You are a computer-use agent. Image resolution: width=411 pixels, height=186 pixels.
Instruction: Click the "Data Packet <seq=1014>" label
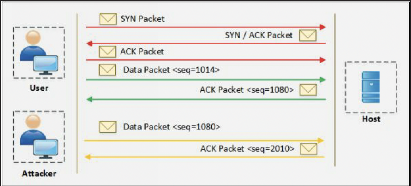172,70
